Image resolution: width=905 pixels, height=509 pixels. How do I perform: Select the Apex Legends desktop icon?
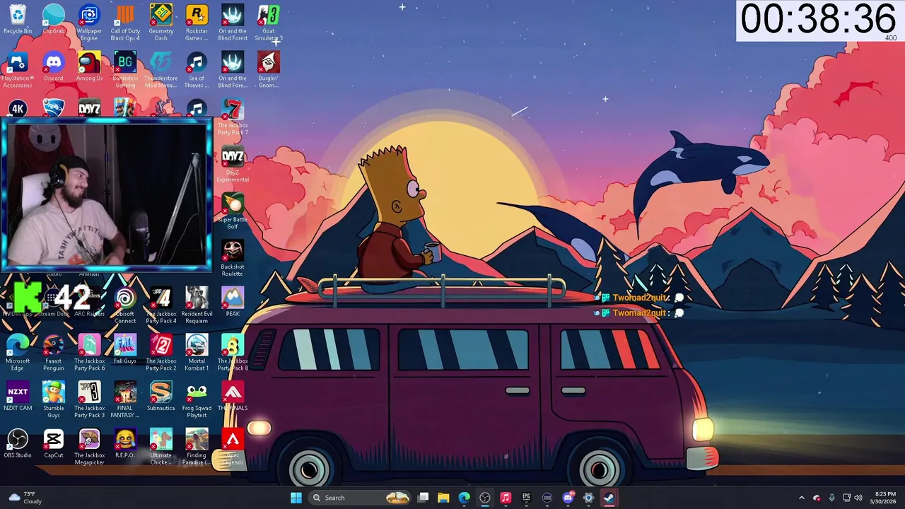[233, 448]
